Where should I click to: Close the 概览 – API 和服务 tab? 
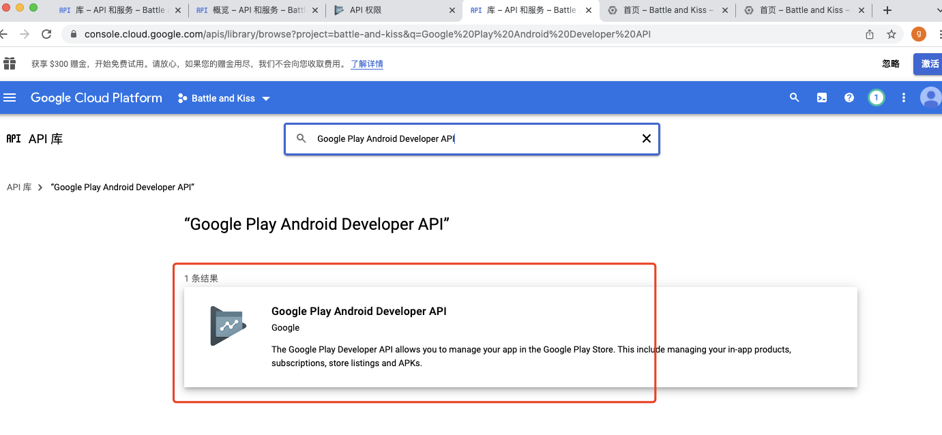[x=315, y=10]
